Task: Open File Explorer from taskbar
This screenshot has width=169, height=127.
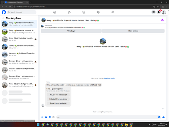Action: point(126,125)
